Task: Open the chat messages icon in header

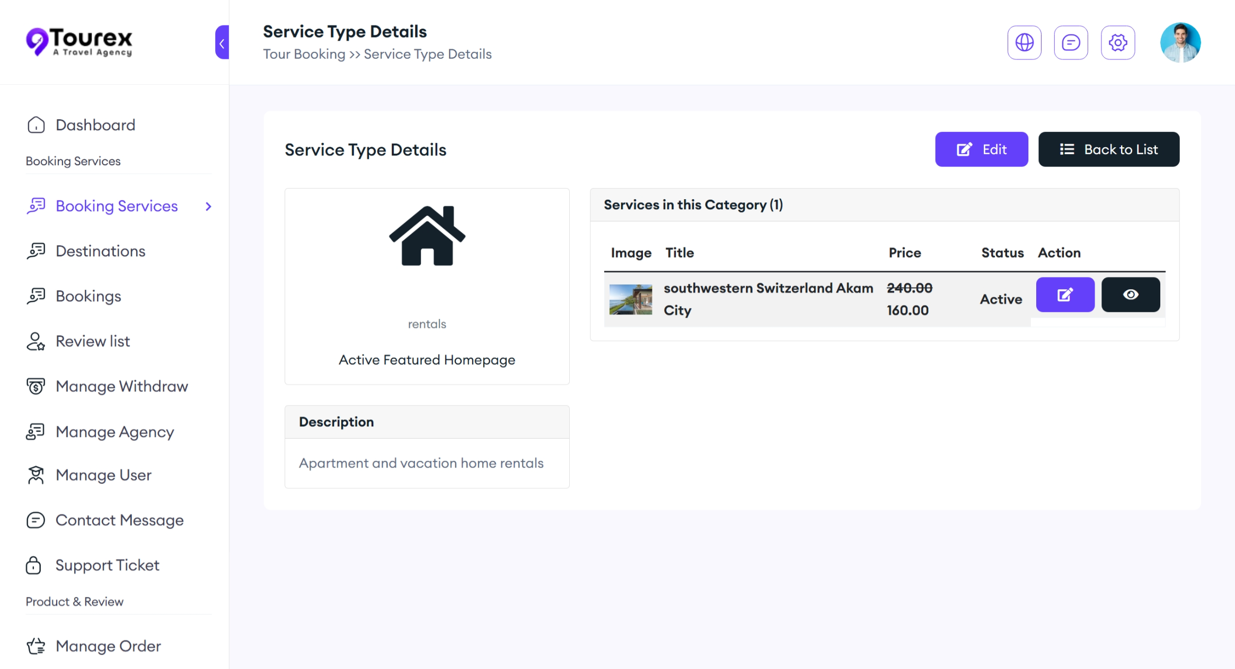Action: coord(1071,42)
